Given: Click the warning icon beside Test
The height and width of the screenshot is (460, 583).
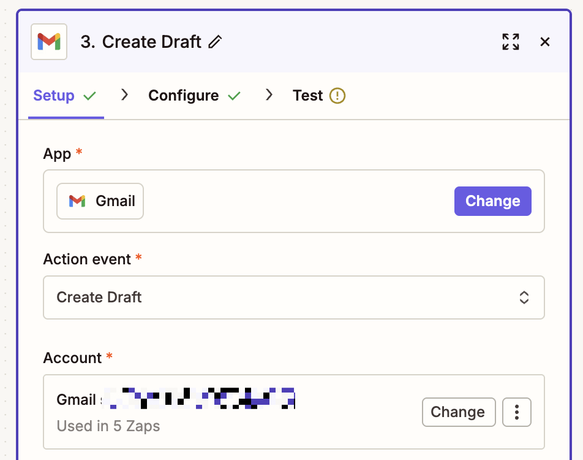Looking at the screenshot, I should pyautogui.click(x=337, y=96).
